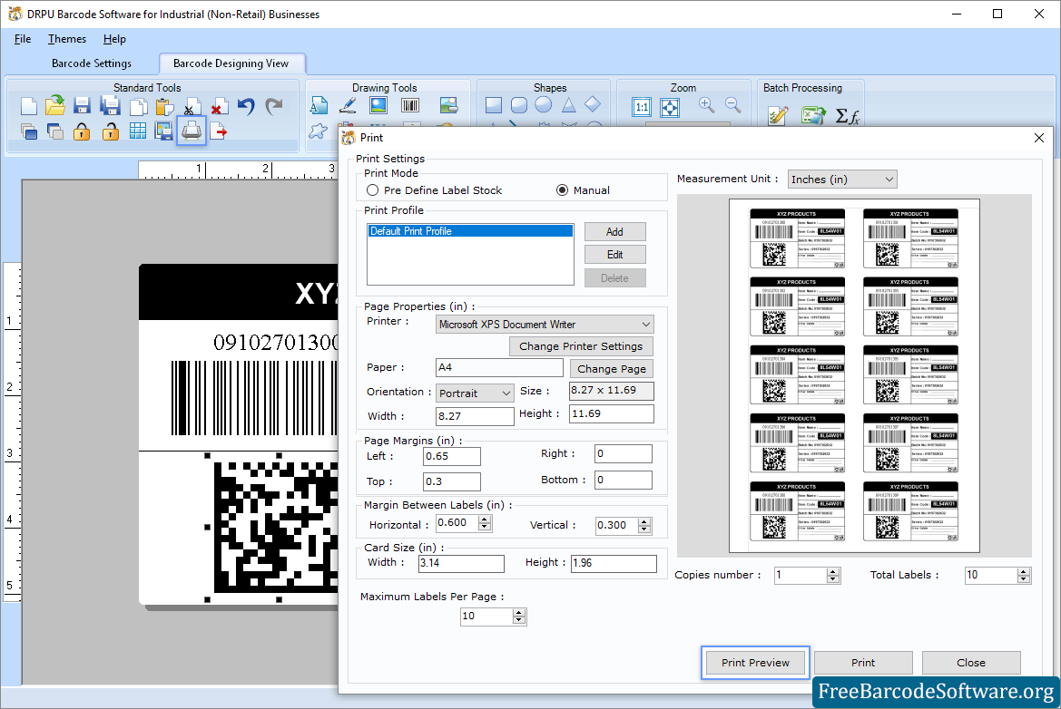The width and height of the screenshot is (1061, 709).
Task: Open an existing file with folder icon
Action: [55, 105]
